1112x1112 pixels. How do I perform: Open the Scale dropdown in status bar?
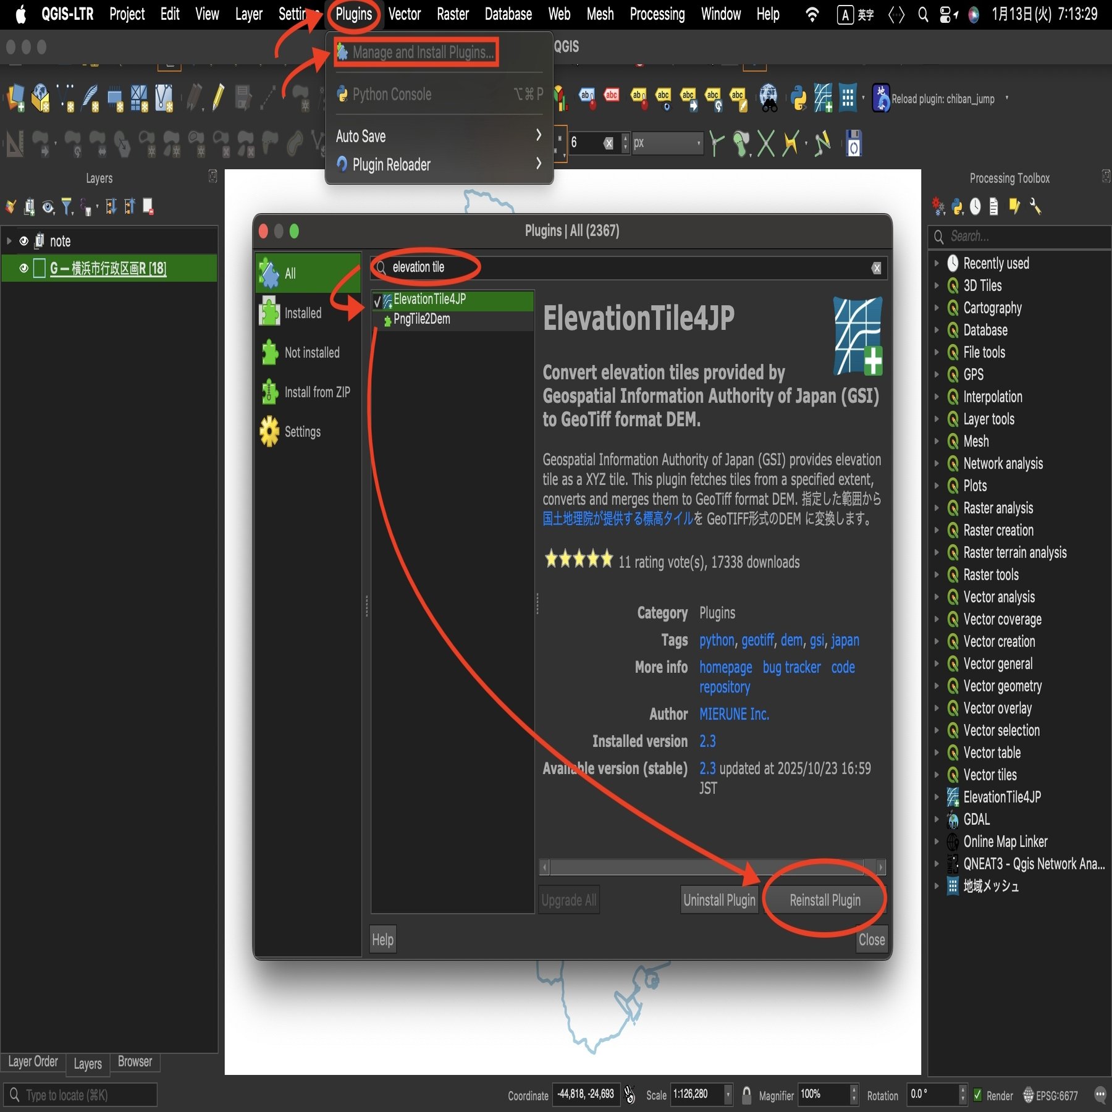point(728,1095)
